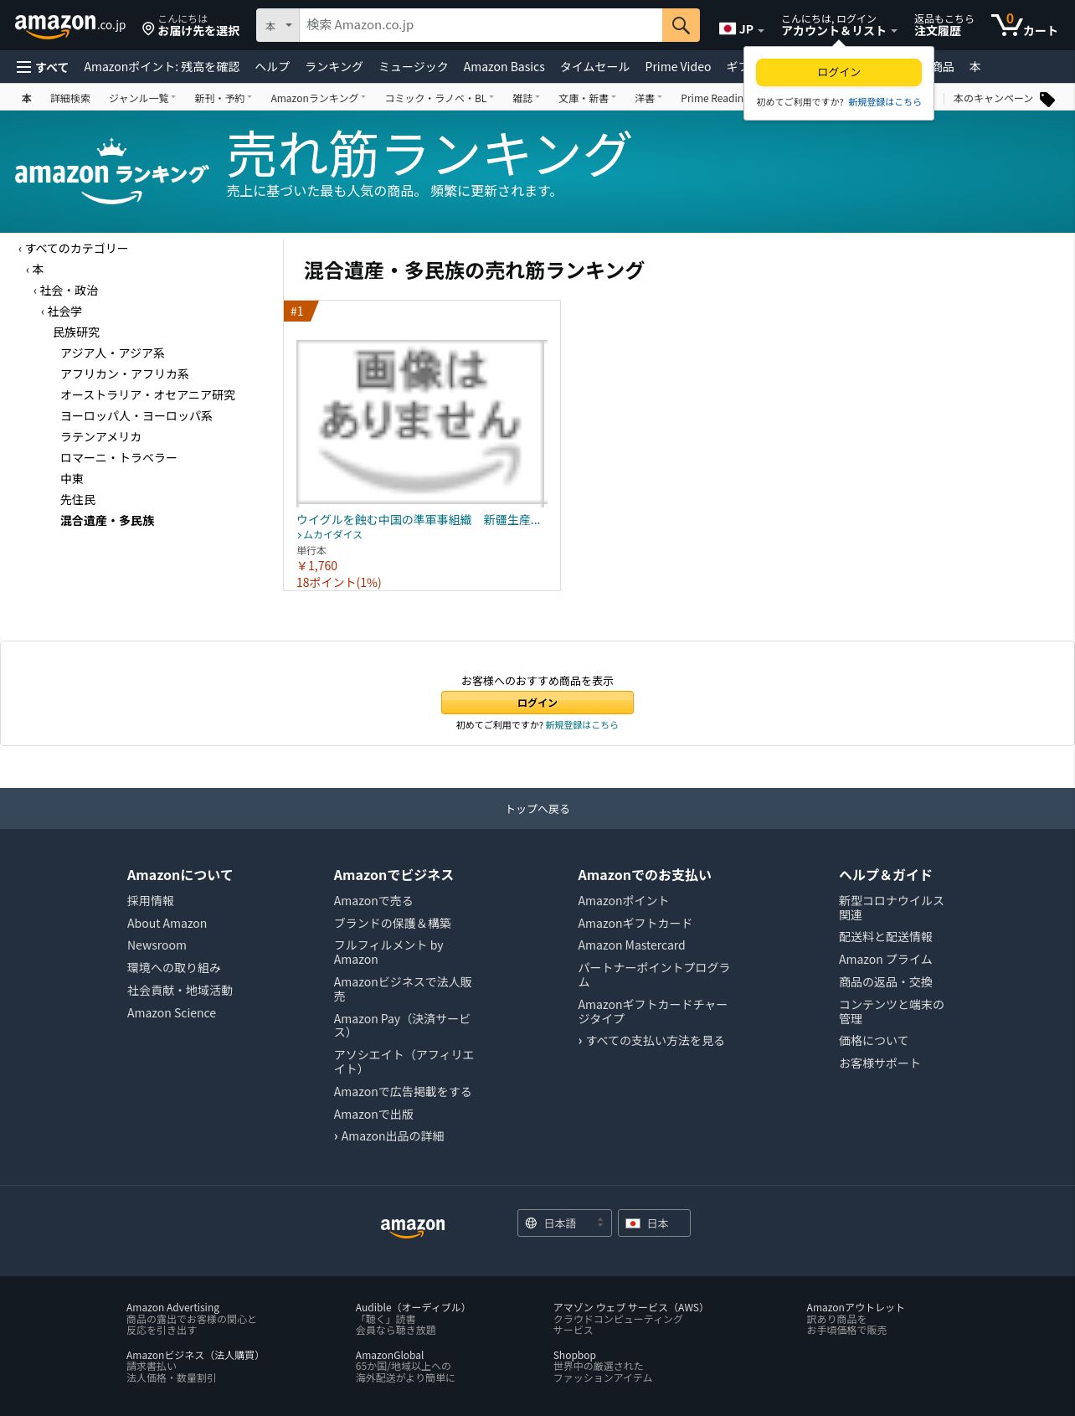Click 詳細検索 in the books subnav
This screenshot has height=1416, width=1075.
[x=70, y=98]
